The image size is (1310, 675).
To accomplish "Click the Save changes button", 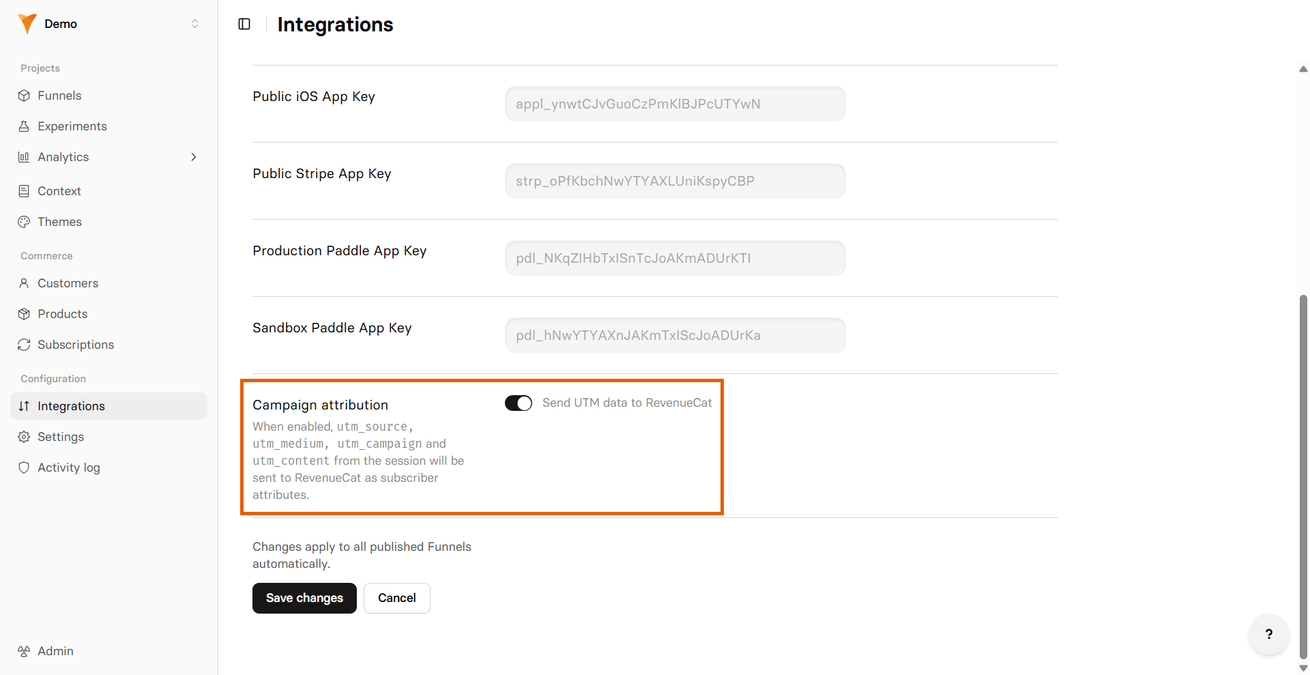I will [x=304, y=598].
